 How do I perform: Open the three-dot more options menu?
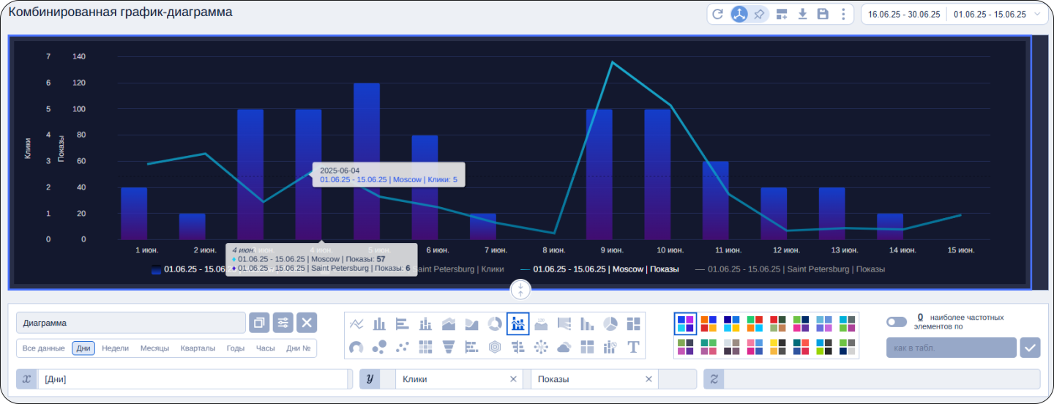843,14
